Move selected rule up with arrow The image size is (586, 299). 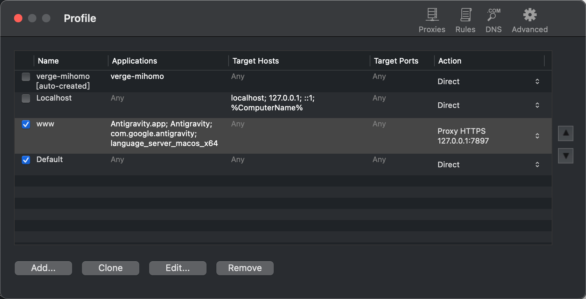click(565, 133)
